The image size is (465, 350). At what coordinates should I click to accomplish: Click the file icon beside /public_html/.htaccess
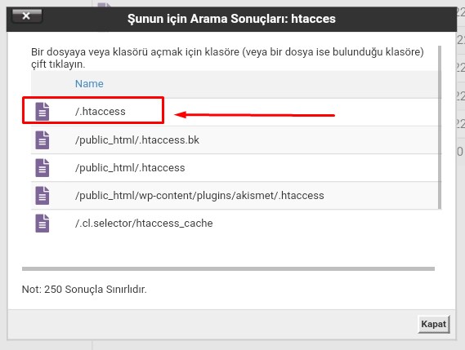point(42,167)
